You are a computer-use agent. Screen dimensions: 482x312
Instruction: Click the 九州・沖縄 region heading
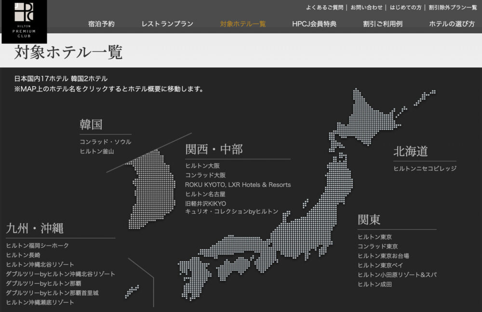35,229
